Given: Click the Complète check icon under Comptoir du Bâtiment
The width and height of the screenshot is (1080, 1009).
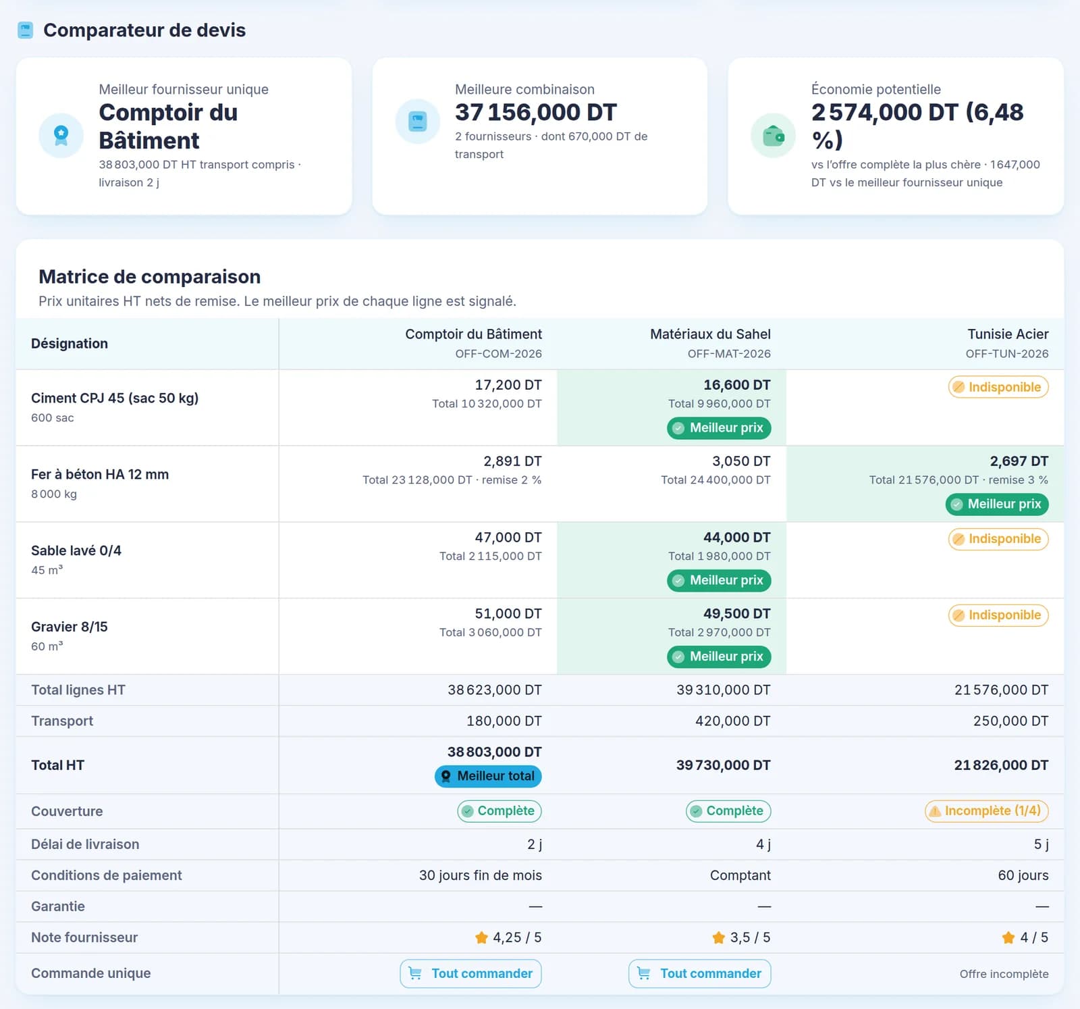Looking at the screenshot, I should click(467, 811).
